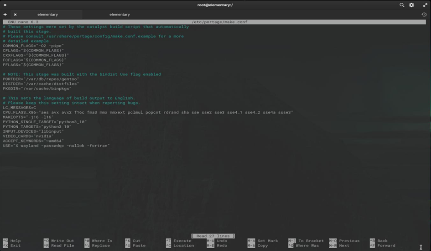Screen dimensions: 431x251
Task: Click the Replace shortcut label
Action: click(100, 246)
